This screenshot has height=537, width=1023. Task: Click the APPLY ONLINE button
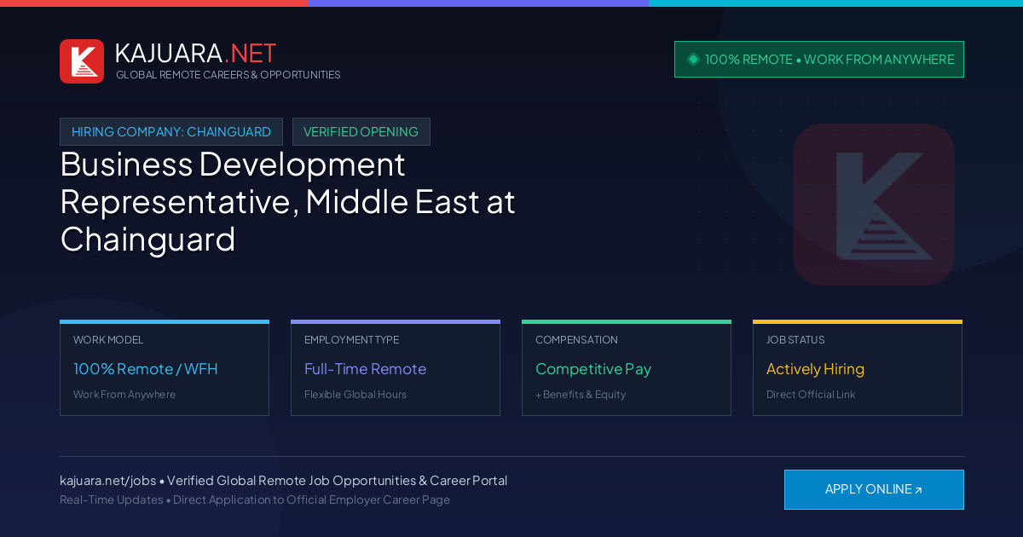click(874, 489)
